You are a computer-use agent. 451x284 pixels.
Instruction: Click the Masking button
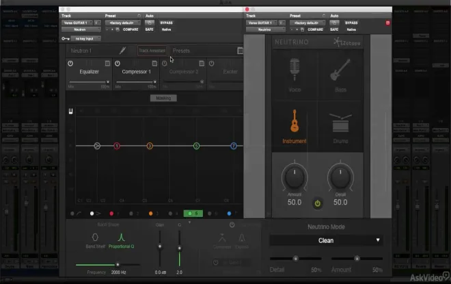pyautogui.click(x=163, y=99)
